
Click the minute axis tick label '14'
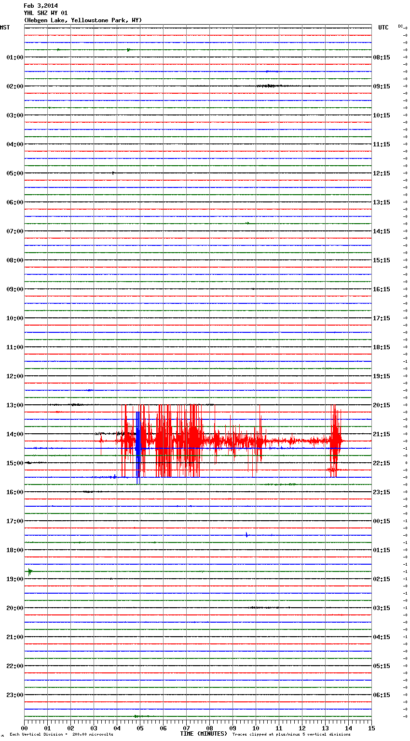click(348, 728)
